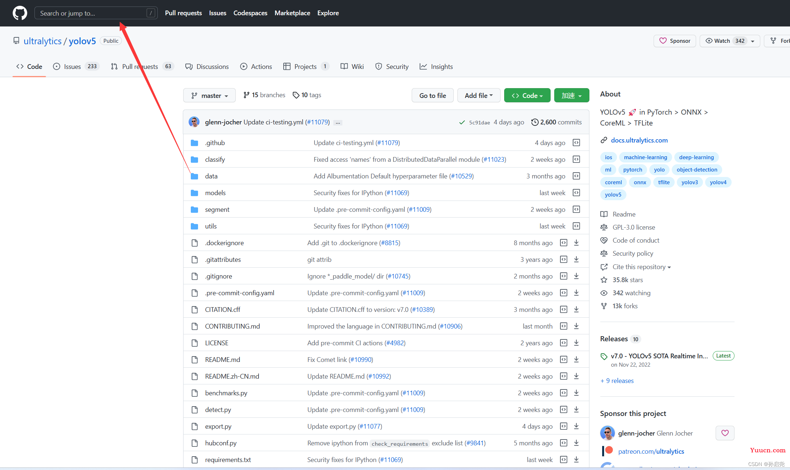Open code viewer icon for README.md row
790x470 pixels.
[564, 360]
